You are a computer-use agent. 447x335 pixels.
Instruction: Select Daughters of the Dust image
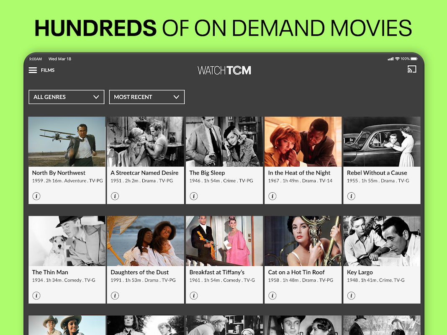[145, 241]
